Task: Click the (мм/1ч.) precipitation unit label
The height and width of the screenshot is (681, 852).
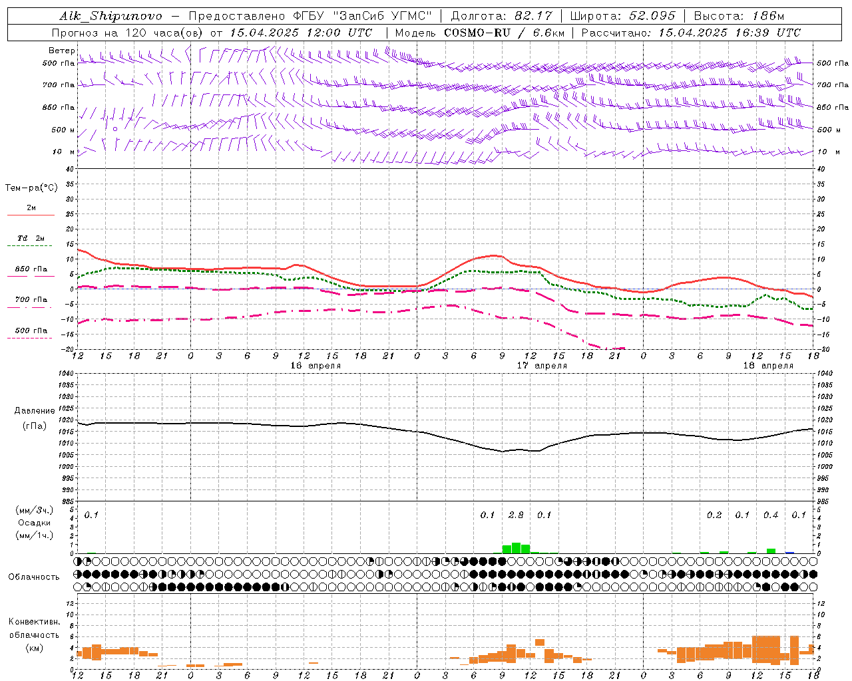Action: click(x=35, y=535)
